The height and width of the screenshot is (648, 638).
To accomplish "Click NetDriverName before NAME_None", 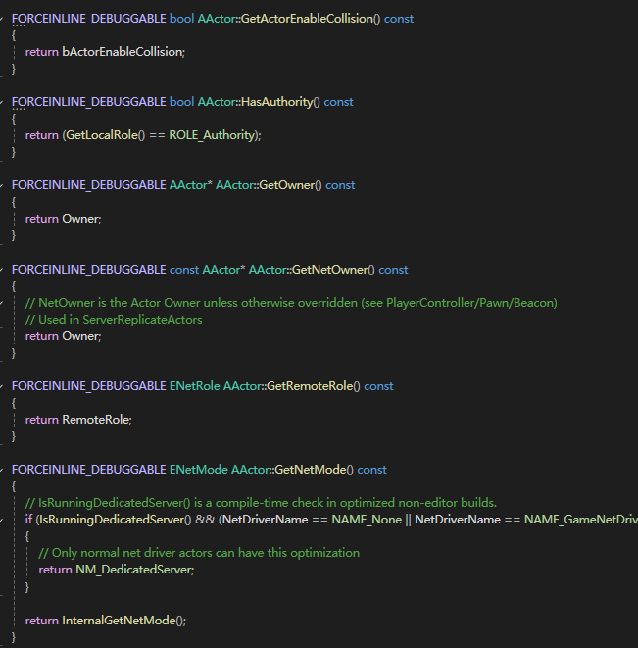I will (x=266, y=520).
